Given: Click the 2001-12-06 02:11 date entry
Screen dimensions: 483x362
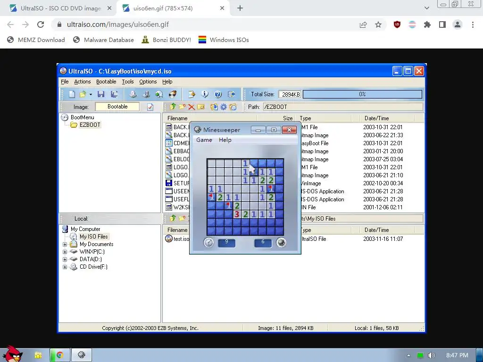Looking at the screenshot, I should [383, 207].
